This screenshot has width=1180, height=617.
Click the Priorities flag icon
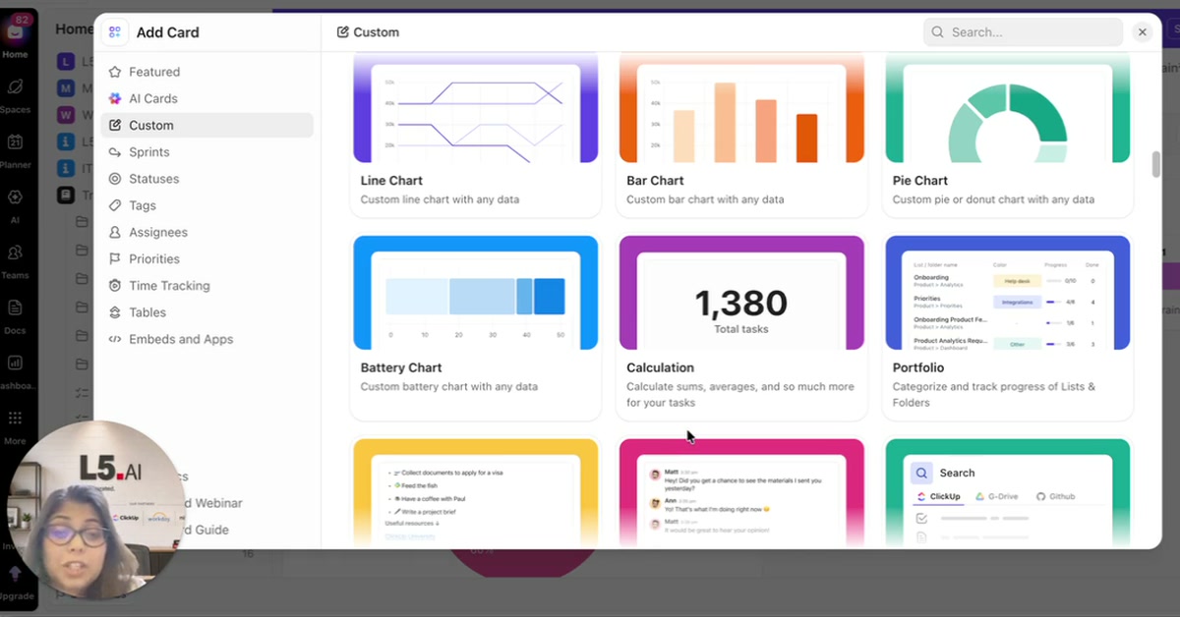(115, 258)
